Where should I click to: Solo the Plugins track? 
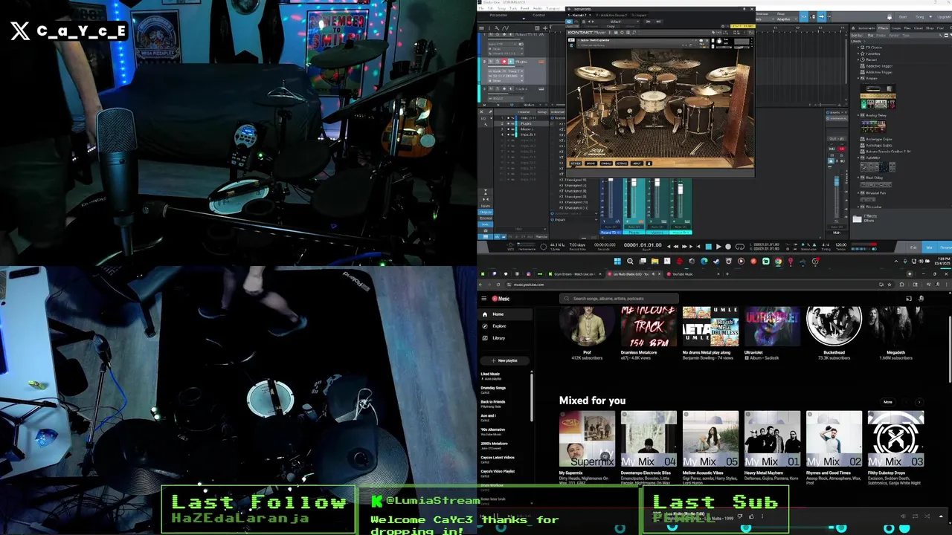(498, 62)
